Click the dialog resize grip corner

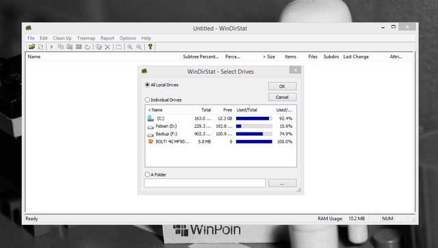pyautogui.click(x=299, y=190)
